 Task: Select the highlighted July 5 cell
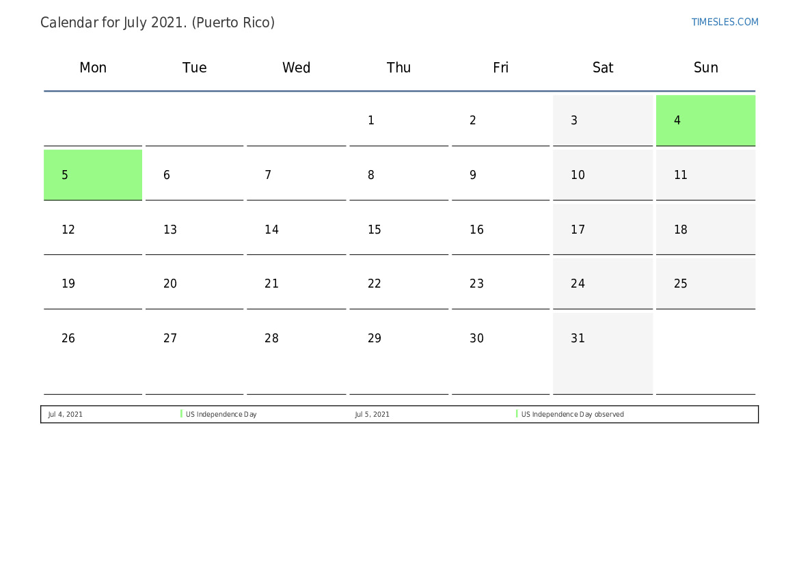tap(93, 175)
